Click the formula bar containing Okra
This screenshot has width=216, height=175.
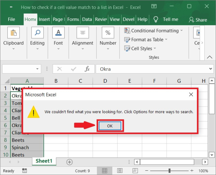click(152, 69)
